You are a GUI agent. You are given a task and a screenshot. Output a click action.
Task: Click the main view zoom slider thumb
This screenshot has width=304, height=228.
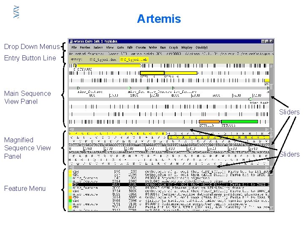click(x=271, y=87)
